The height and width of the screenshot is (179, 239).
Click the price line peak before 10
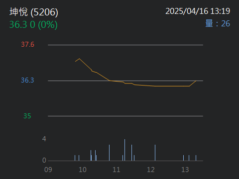click(79, 59)
